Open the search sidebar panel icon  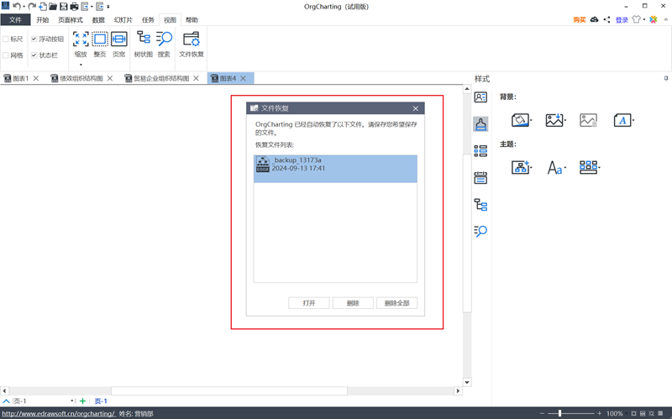pyautogui.click(x=480, y=232)
